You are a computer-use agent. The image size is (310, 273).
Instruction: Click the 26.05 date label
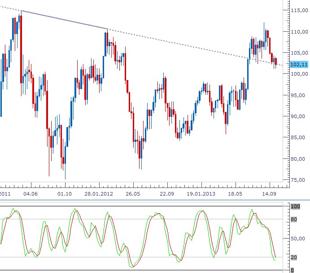133,194
